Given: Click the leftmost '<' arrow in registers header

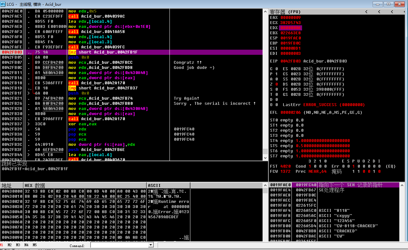Looking at the screenshot, I should 365,12.
